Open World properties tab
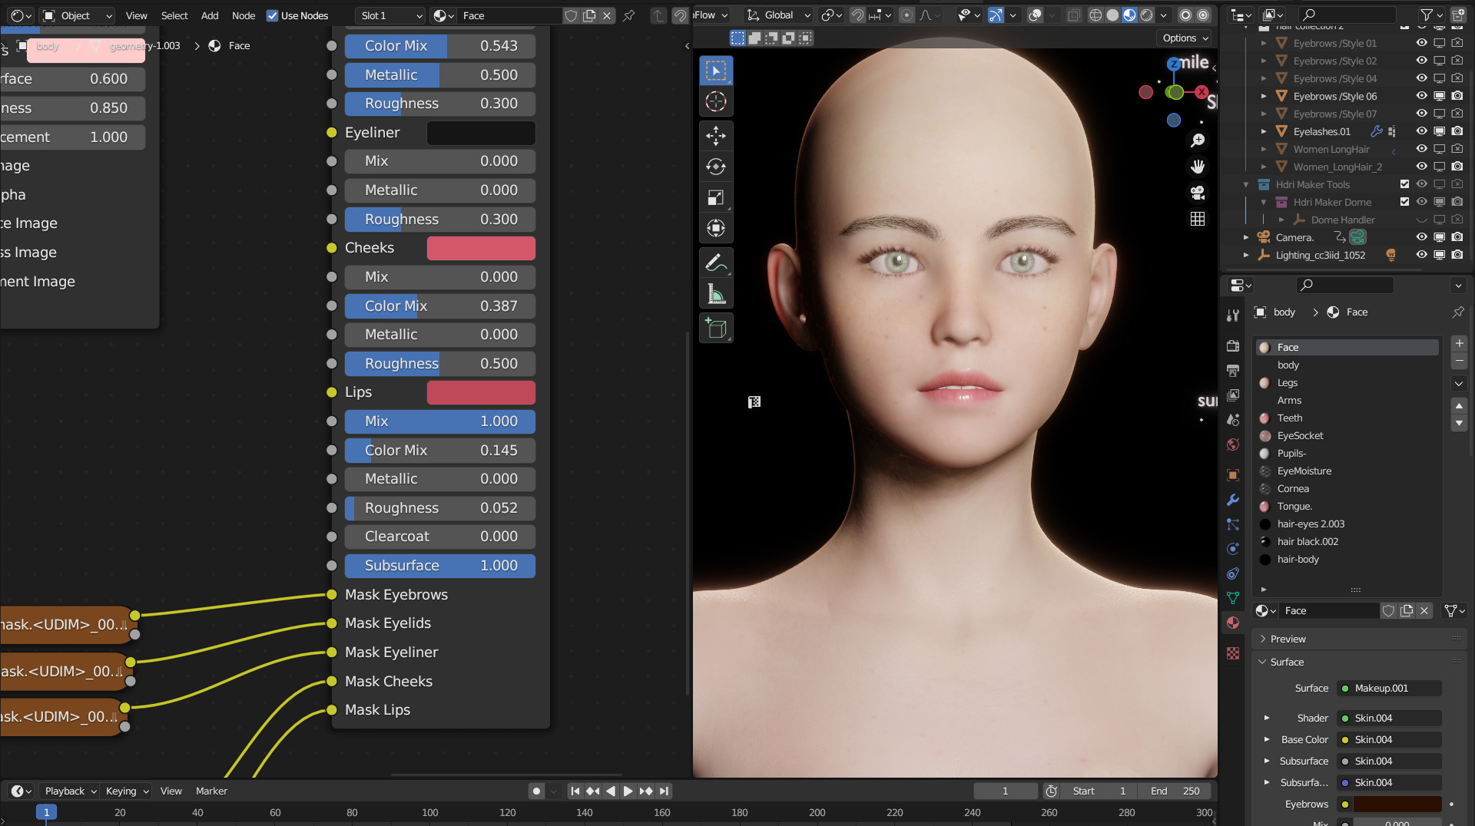 [x=1233, y=444]
